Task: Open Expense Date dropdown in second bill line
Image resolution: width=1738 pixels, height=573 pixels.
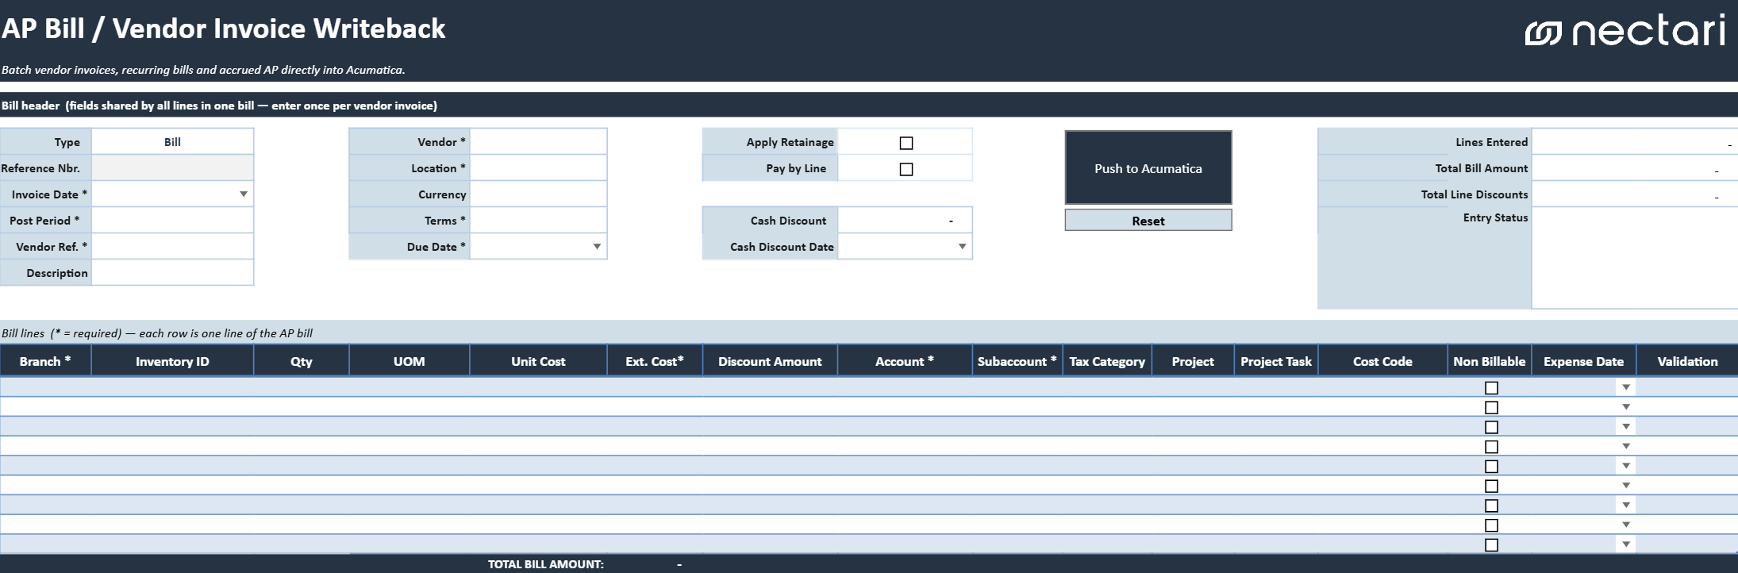Action: tap(1626, 407)
